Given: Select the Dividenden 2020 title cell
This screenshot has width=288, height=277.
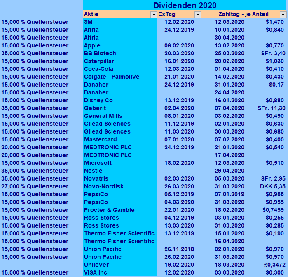Looking at the screenshot, I should click(x=185, y=5).
